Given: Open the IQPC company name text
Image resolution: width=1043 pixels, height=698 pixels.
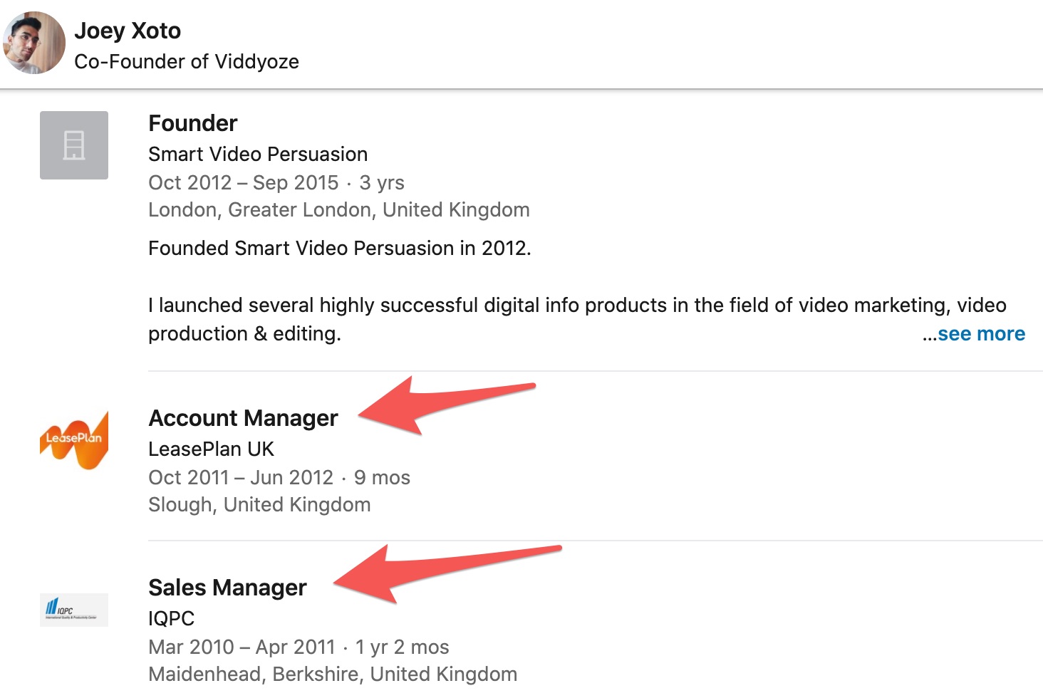Looking at the screenshot, I should click(171, 619).
